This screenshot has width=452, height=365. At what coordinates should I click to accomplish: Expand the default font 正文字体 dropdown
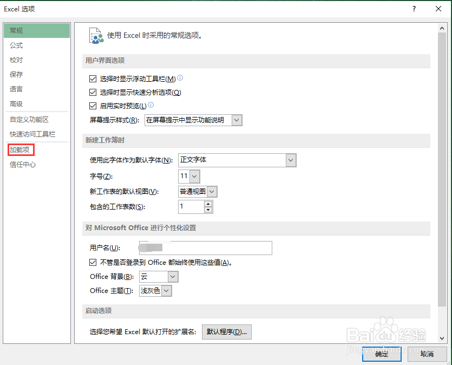[x=291, y=160]
